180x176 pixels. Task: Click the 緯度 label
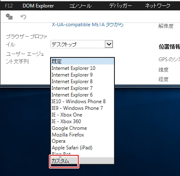pyautogui.click(x=163, y=69)
